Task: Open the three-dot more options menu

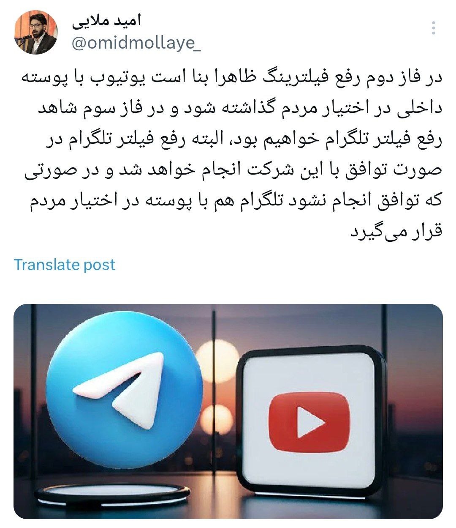Action: 434,28
